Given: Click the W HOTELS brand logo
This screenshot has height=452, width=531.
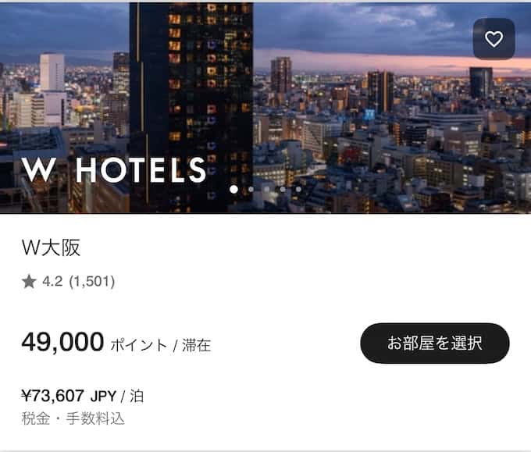Looking at the screenshot, I should coord(114,169).
